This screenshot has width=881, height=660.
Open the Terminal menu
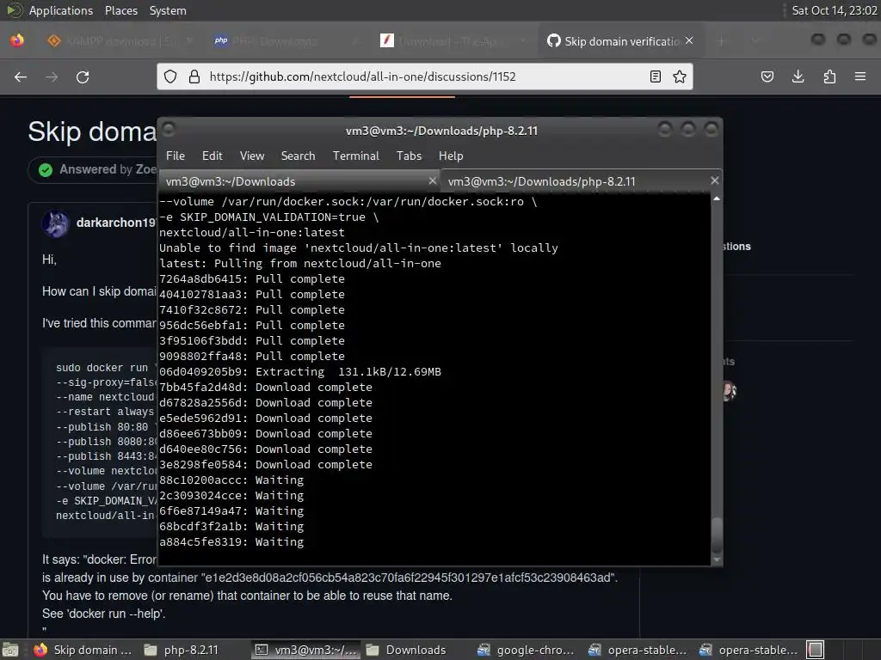355,156
